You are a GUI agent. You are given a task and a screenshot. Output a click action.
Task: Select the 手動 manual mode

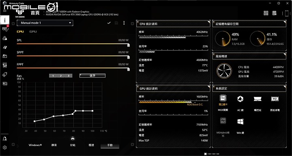(x=110, y=145)
